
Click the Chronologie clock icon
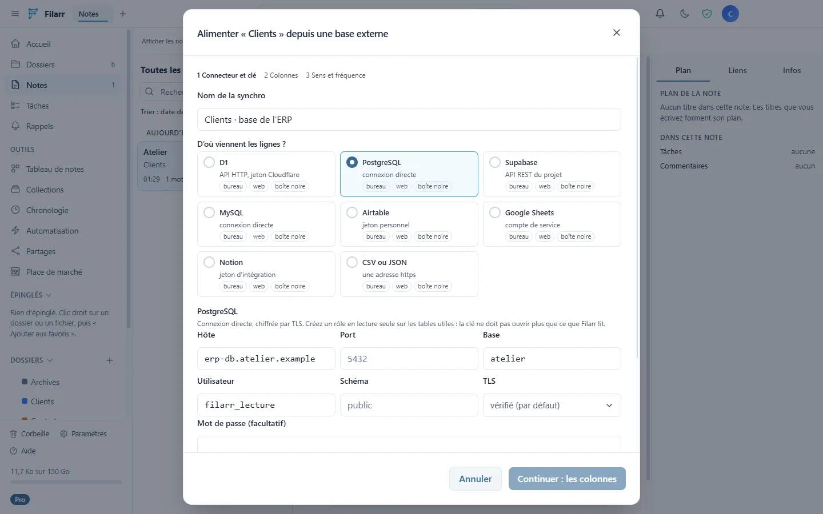pyautogui.click(x=15, y=210)
